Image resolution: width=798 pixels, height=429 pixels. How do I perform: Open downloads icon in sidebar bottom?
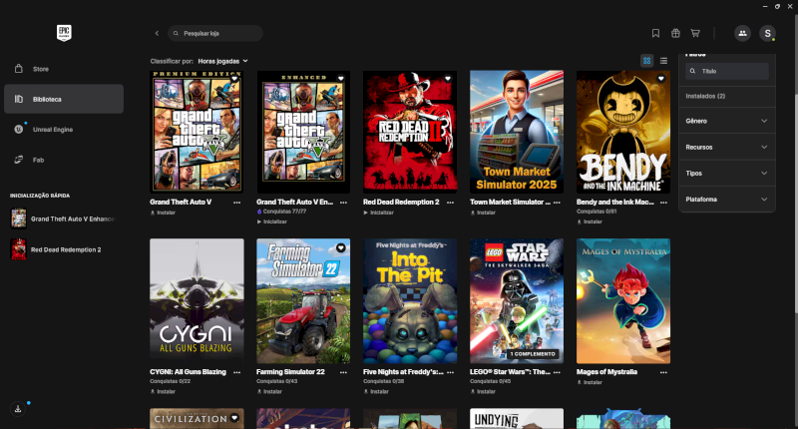[18, 409]
